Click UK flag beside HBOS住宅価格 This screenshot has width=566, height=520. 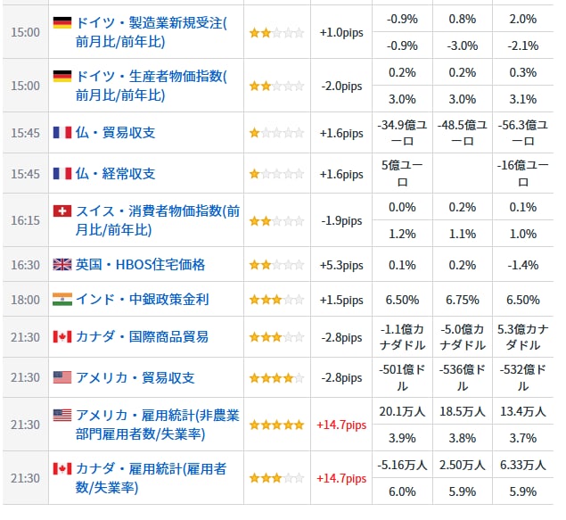[x=62, y=265]
